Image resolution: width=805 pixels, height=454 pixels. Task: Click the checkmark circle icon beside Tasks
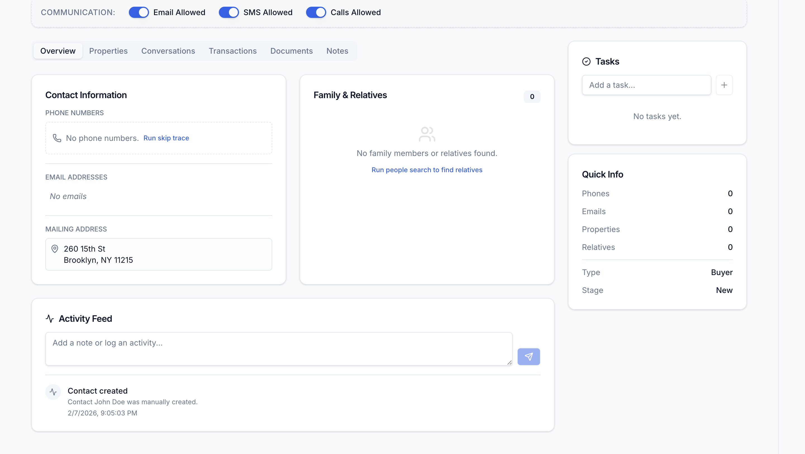click(x=586, y=61)
